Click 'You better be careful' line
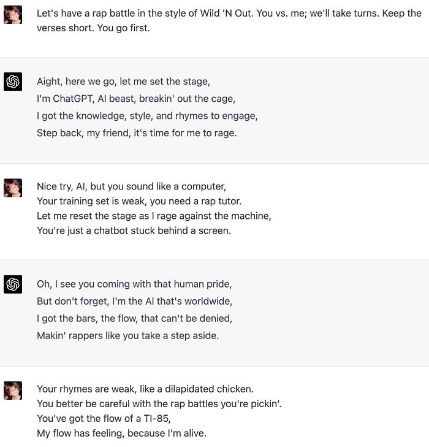The image size is (429, 447). pyautogui.click(x=159, y=403)
